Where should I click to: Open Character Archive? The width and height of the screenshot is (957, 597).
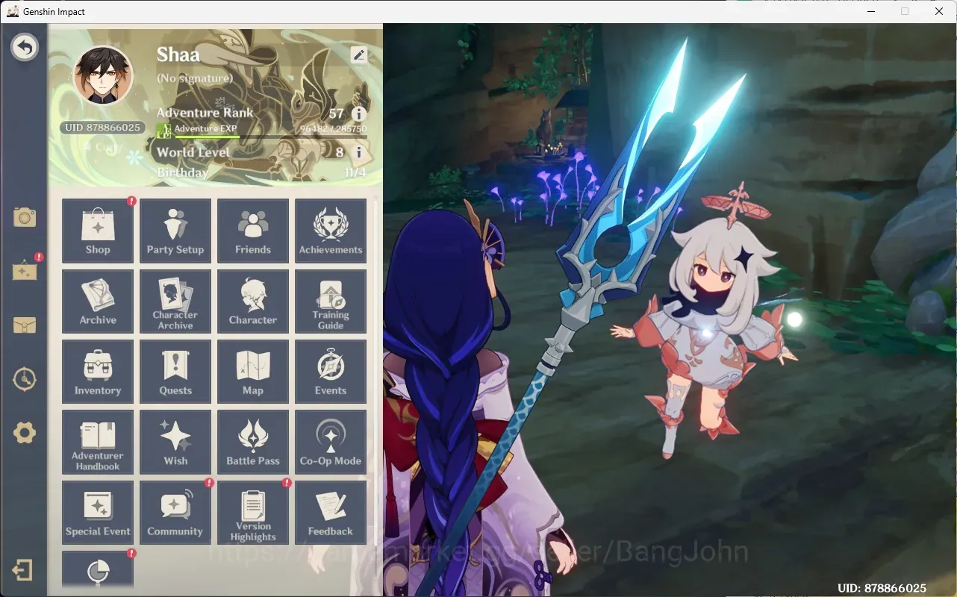(175, 301)
